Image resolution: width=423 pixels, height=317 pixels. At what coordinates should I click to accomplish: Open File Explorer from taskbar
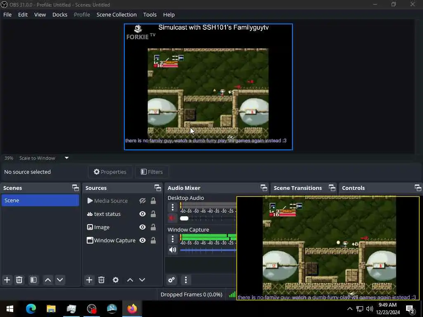coord(51,309)
